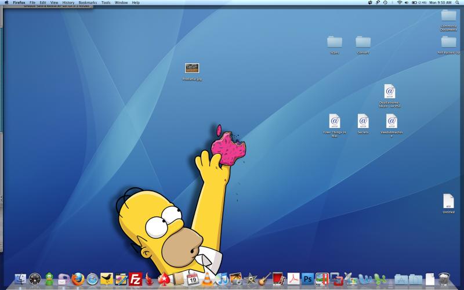Image resolution: width=464 pixels, height=290 pixels.
Task: Select the Scans folder on desktop
Action: point(335,42)
